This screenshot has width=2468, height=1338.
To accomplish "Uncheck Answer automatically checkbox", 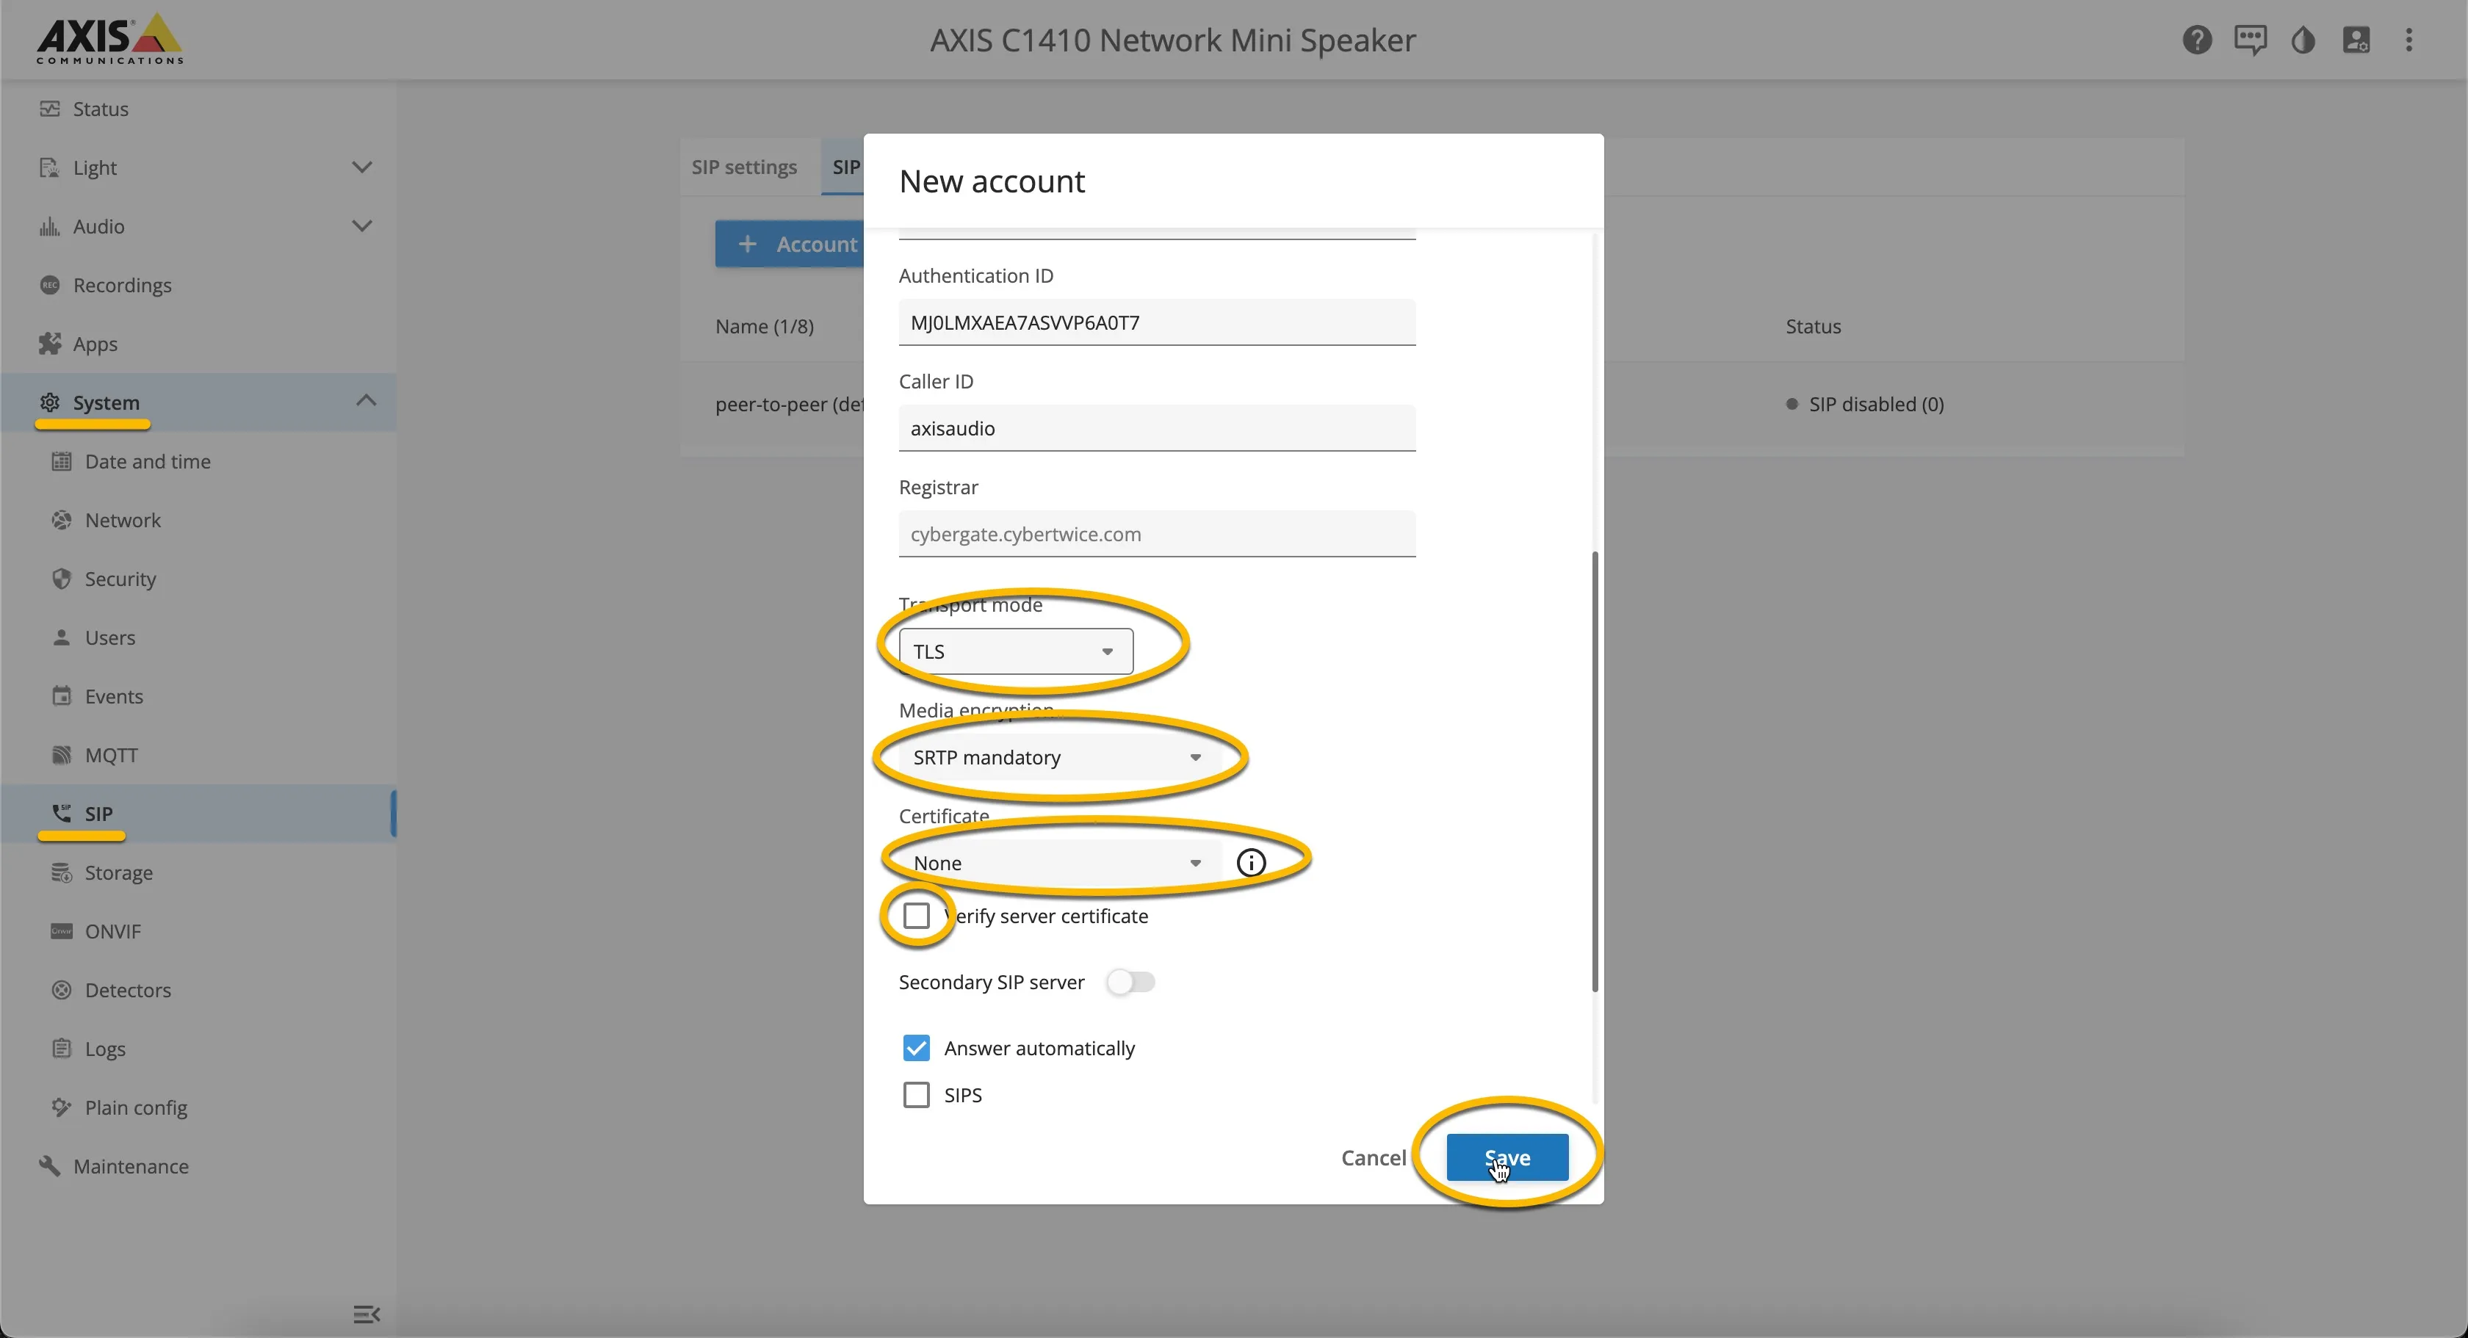I will [916, 1048].
